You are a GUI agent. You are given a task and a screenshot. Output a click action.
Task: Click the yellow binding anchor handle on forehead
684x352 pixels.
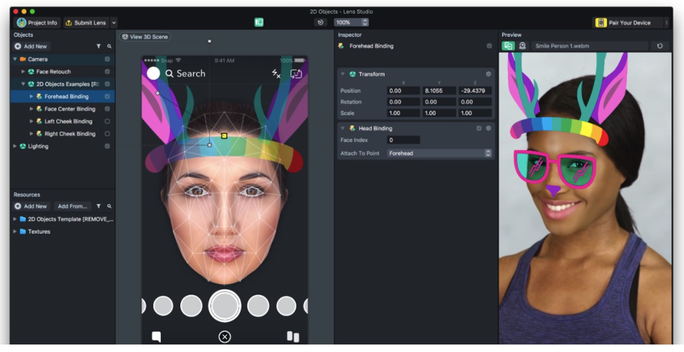[x=224, y=136]
